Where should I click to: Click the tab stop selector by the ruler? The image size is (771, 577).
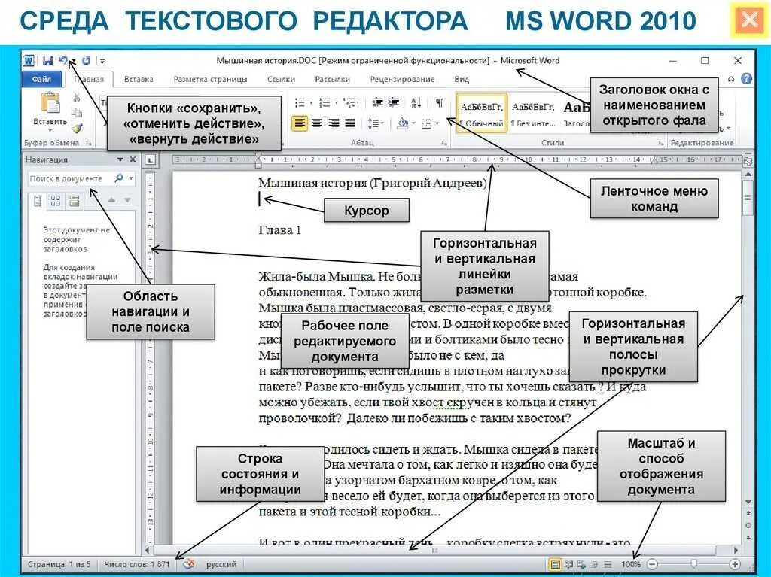(x=150, y=160)
